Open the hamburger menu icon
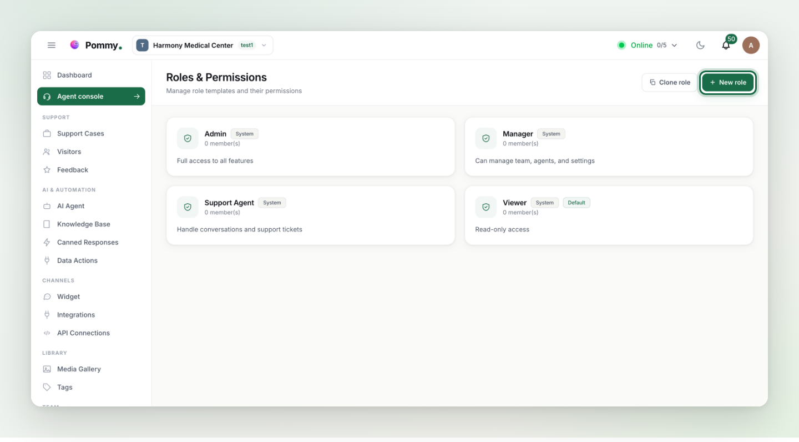The image size is (799, 442). [x=52, y=46]
